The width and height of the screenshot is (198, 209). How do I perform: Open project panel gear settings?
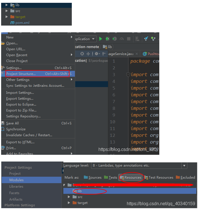pyautogui.click(x=97, y=54)
